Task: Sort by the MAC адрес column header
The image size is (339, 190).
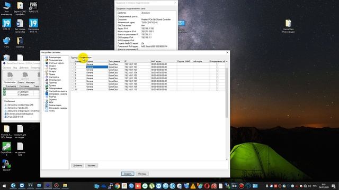Action: [164, 61]
